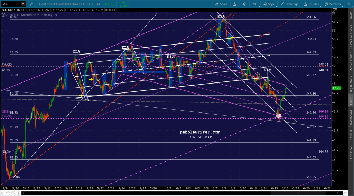
Task: Click the expand-axis double arrow icon at bottom right
Action: pyautogui.click(x=345, y=193)
